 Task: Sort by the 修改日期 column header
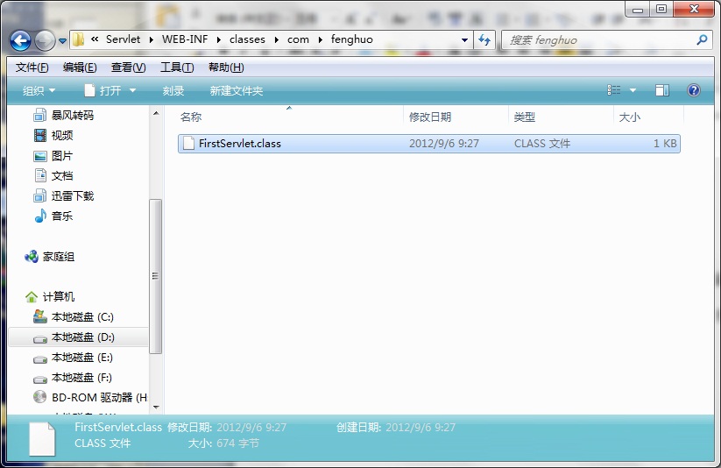click(x=430, y=117)
